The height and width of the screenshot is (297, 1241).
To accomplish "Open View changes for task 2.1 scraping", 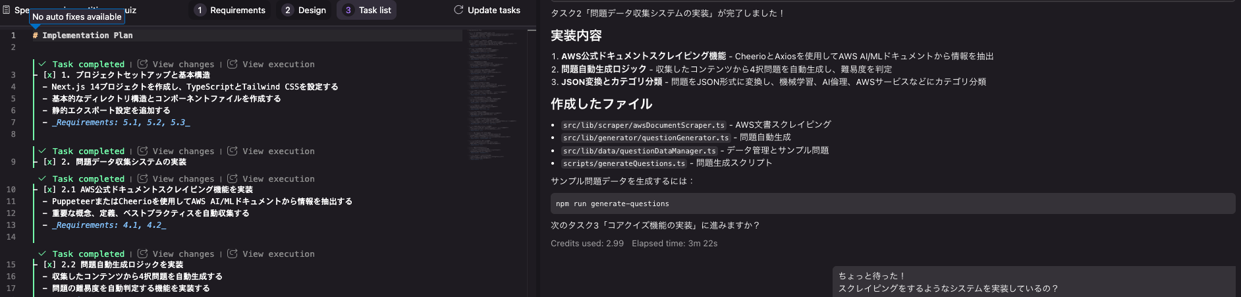I will (x=177, y=178).
